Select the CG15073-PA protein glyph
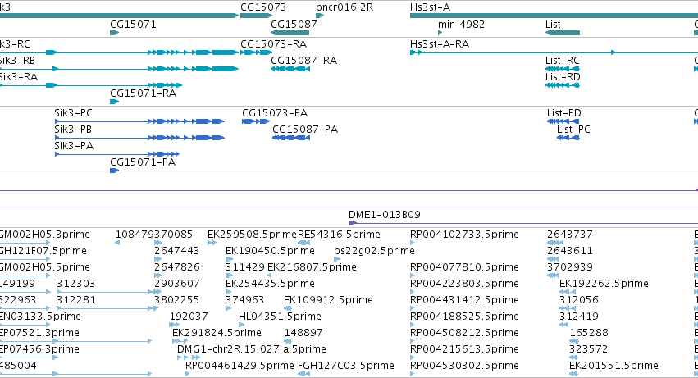The width and height of the screenshot is (698, 378). click(x=256, y=121)
